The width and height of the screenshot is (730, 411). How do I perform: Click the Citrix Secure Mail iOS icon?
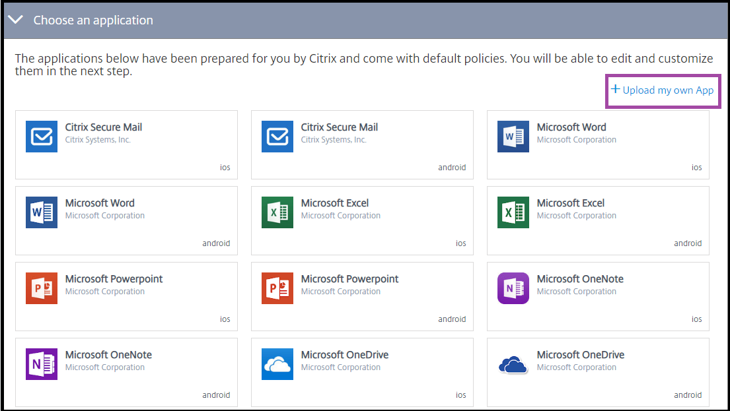(42, 137)
